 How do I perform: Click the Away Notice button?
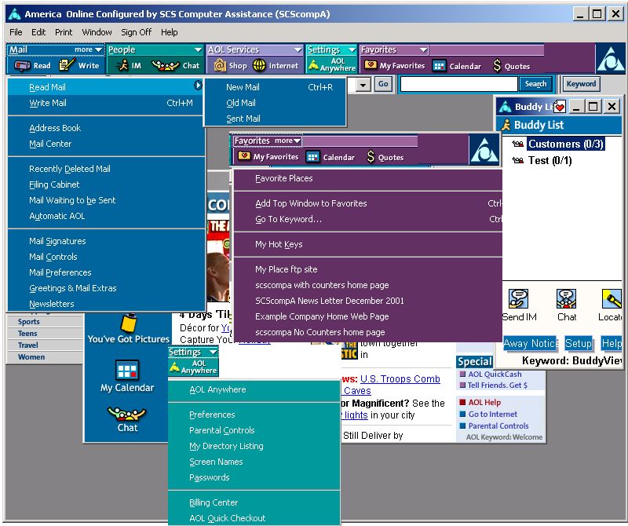pos(530,344)
